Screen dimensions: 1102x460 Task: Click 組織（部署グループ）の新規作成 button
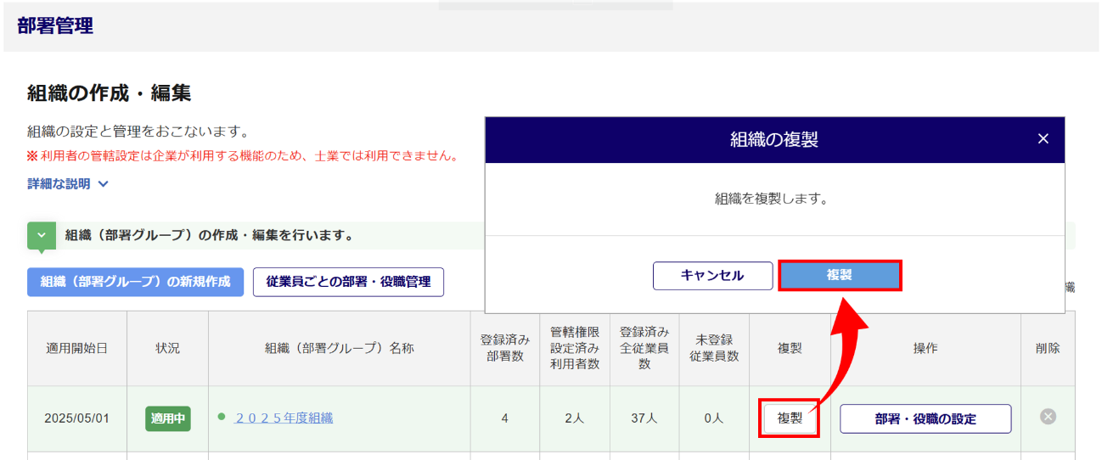coord(136,282)
